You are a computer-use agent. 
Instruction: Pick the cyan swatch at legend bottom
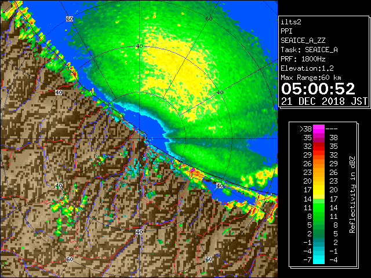point(319,259)
